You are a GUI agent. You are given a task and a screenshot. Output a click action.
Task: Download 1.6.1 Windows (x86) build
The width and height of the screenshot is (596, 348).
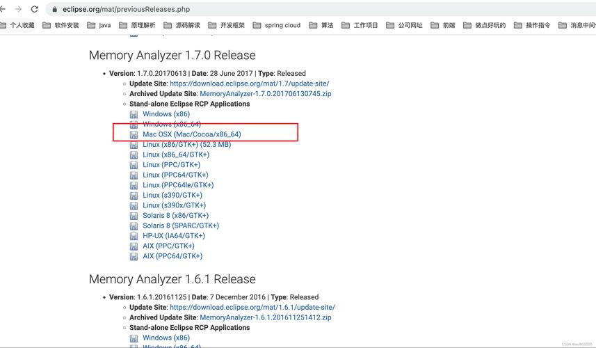pos(166,338)
